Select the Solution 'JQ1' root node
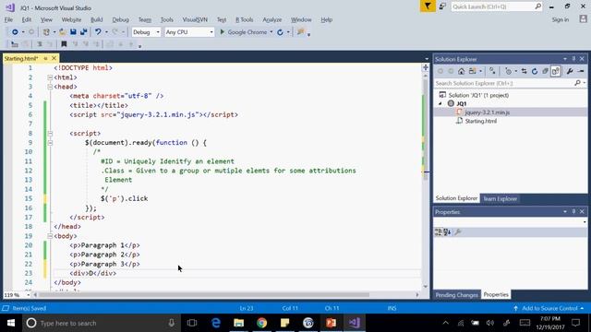The width and height of the screenshot is (591, 332). pos(478,95)
